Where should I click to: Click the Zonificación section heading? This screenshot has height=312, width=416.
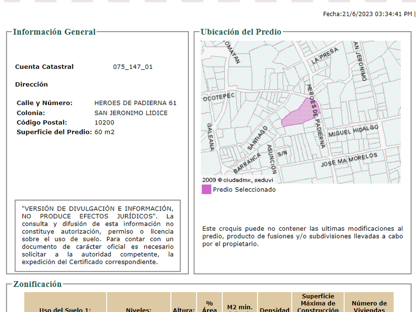click(x=37, y=284)
